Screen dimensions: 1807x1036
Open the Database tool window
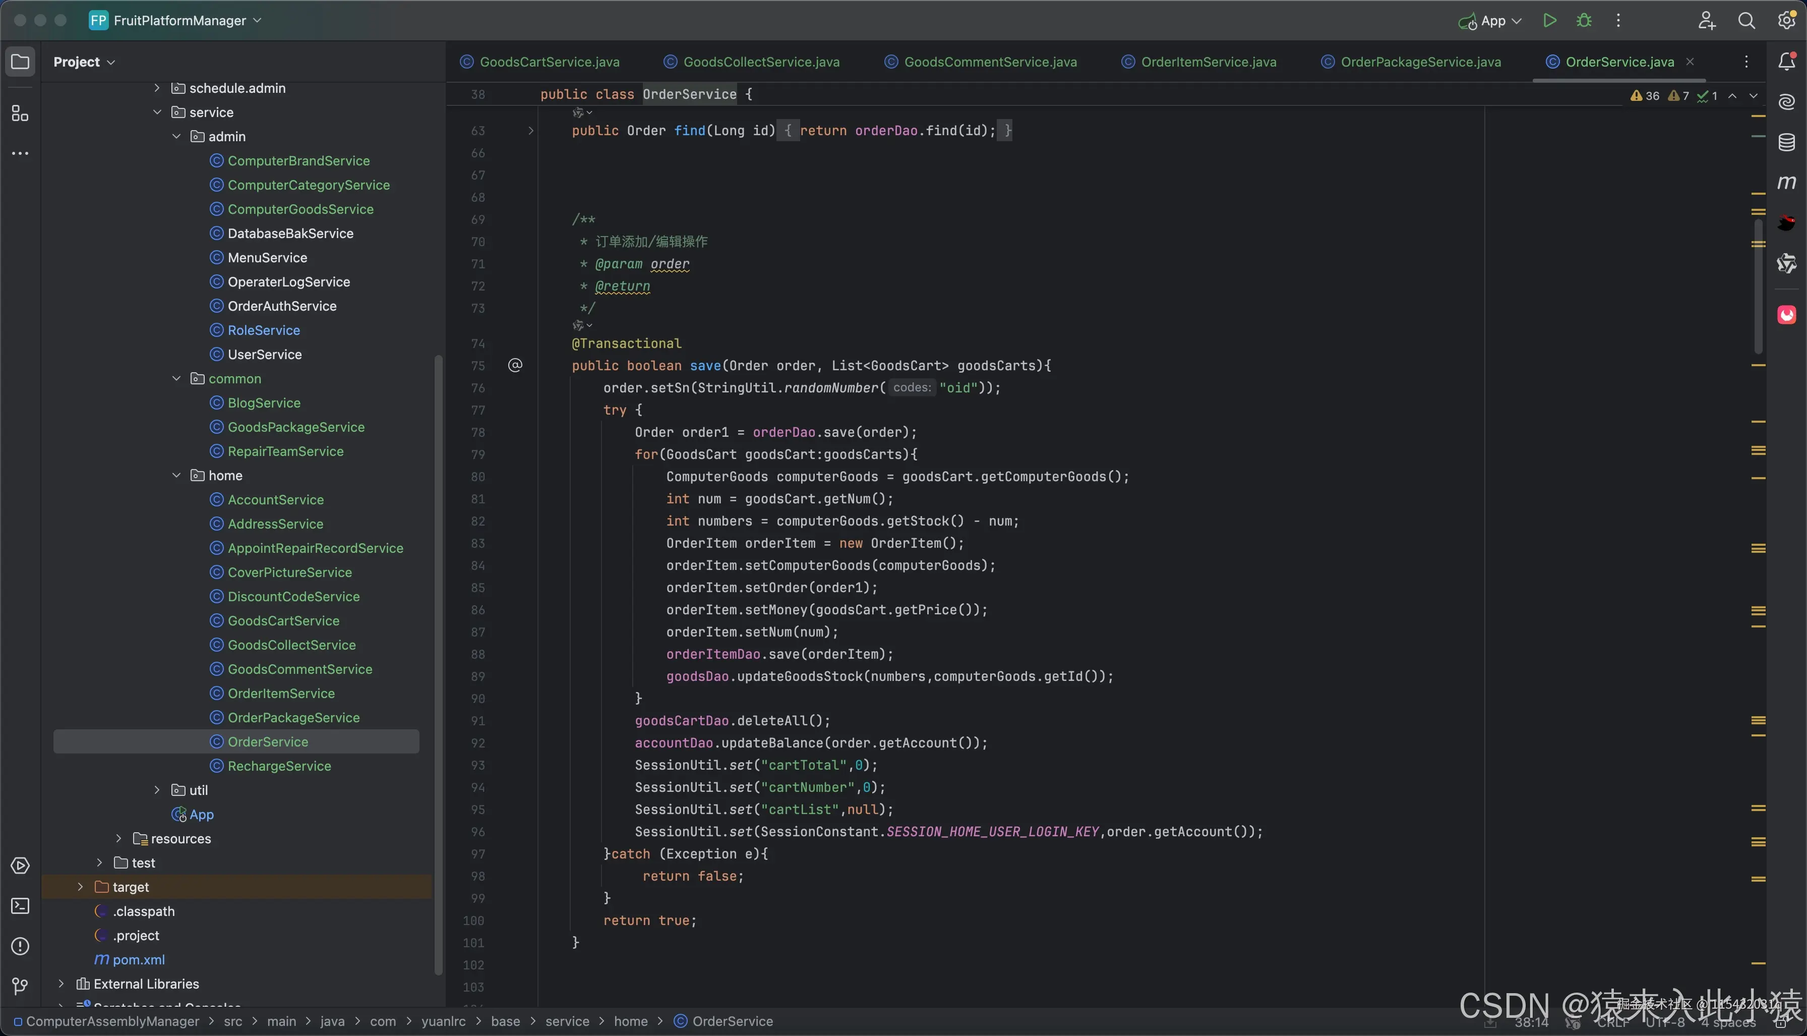click(x=1786, y=142)
